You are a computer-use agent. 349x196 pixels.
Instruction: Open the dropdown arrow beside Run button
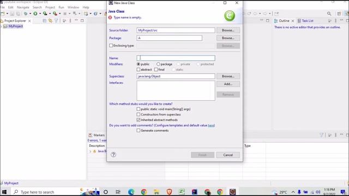coord(40,14)
